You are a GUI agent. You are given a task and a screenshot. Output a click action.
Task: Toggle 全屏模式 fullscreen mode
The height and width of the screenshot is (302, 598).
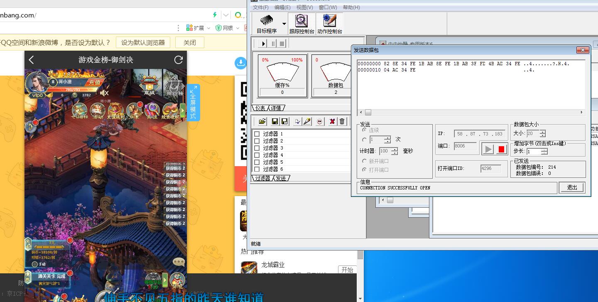(x=193, y=103)
